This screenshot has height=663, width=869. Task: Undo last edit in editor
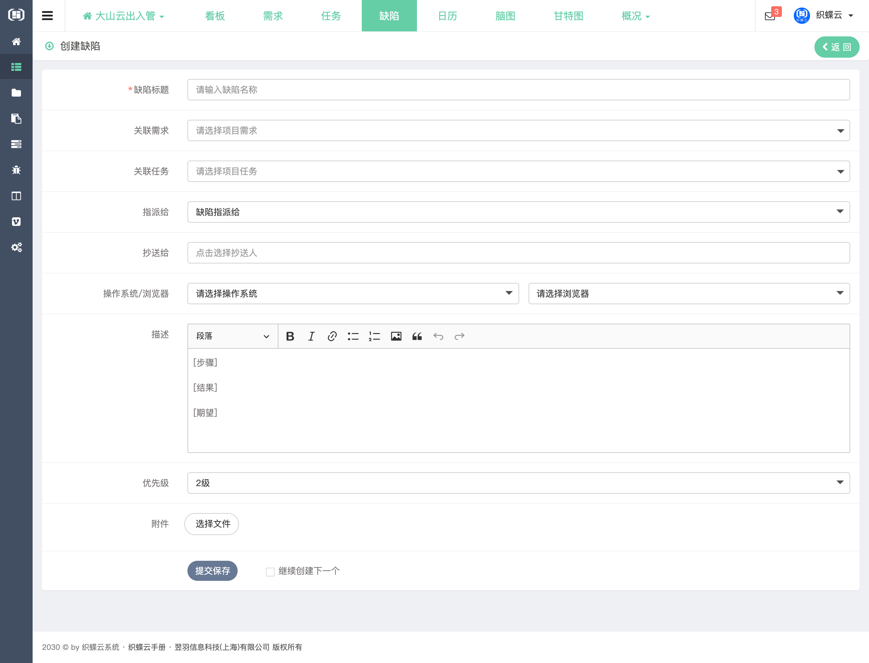438,336
